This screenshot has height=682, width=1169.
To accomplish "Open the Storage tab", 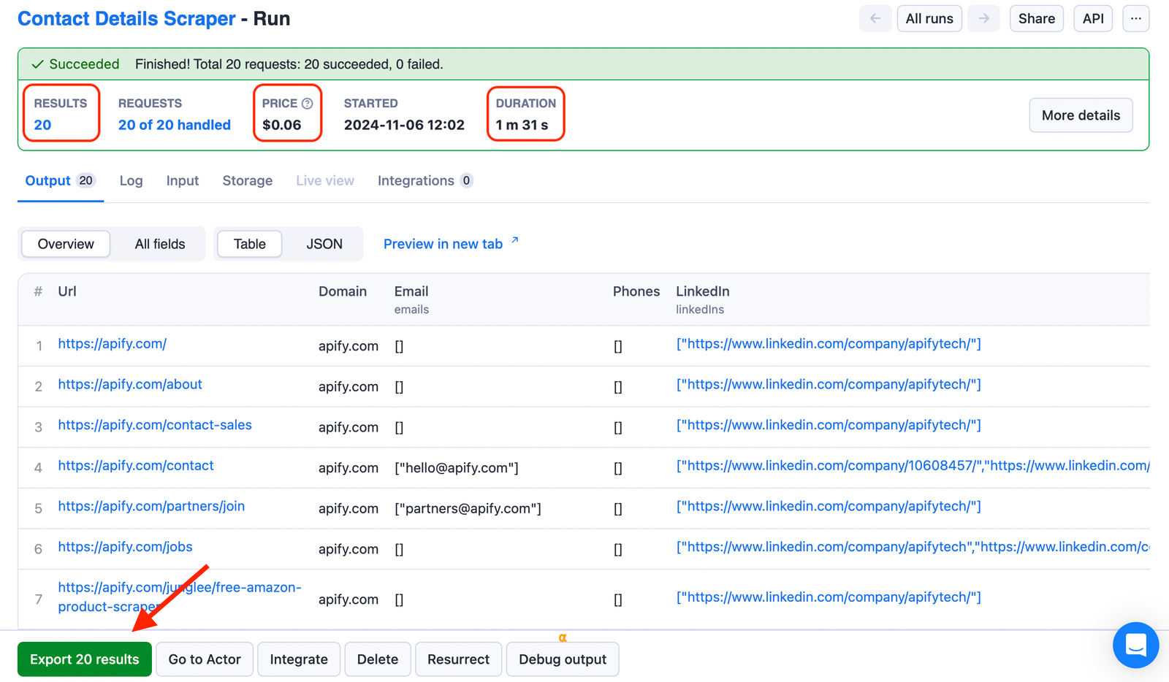I will [247, 180].
